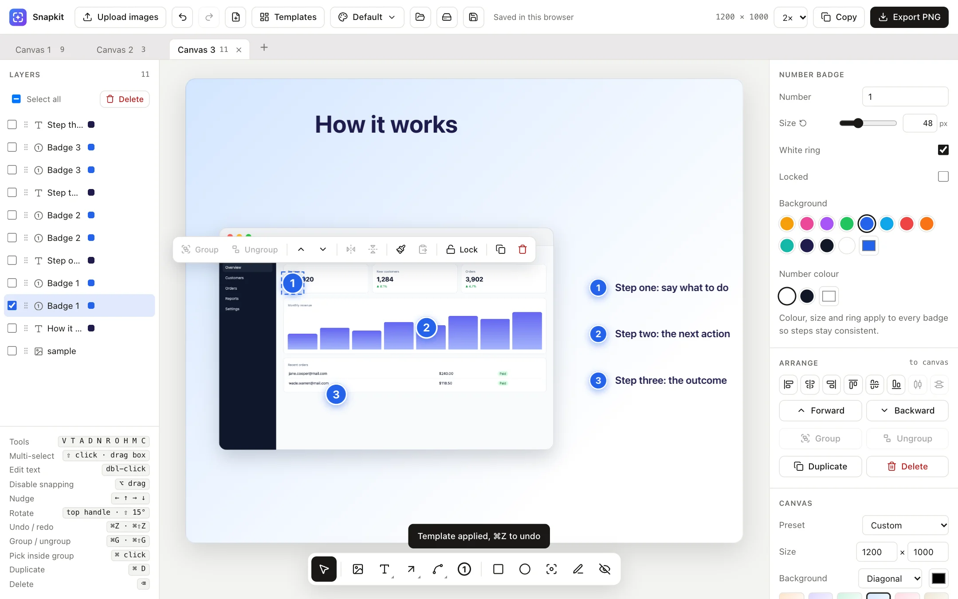The height and width of the screenshot is (599, 958).
Task: Uncheck the selected Badge 1 layer checkbox
Action: point(12,306)
